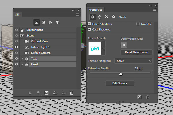The width and height of the screenshot is (173, 115).
Task: Click the Scene row tree icon
Action: coord(22,36)
